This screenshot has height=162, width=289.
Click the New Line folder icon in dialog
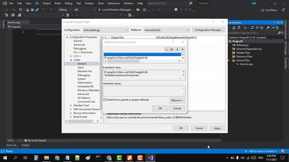pos(167,49)
